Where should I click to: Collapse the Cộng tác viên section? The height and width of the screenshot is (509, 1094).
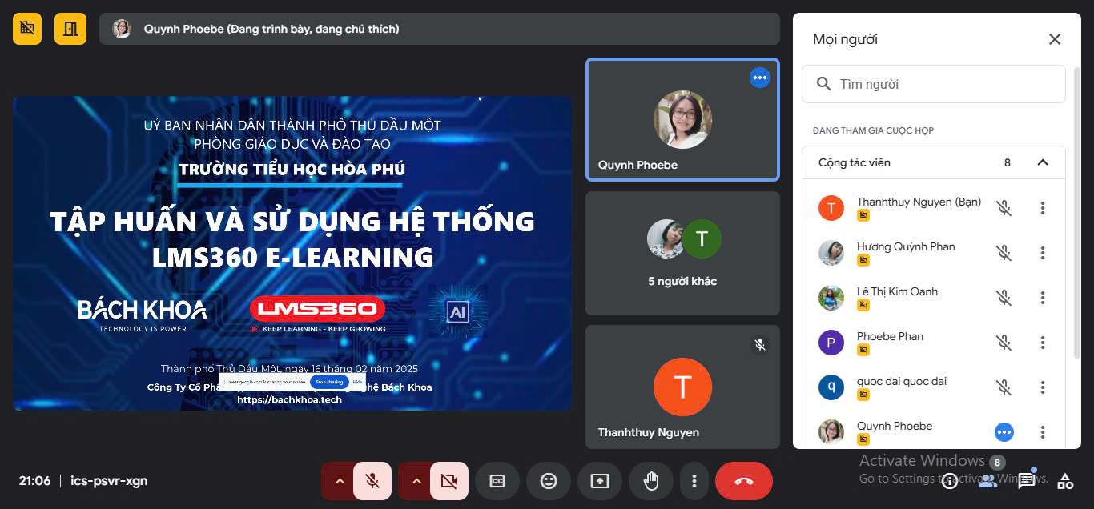(1043, 162)
